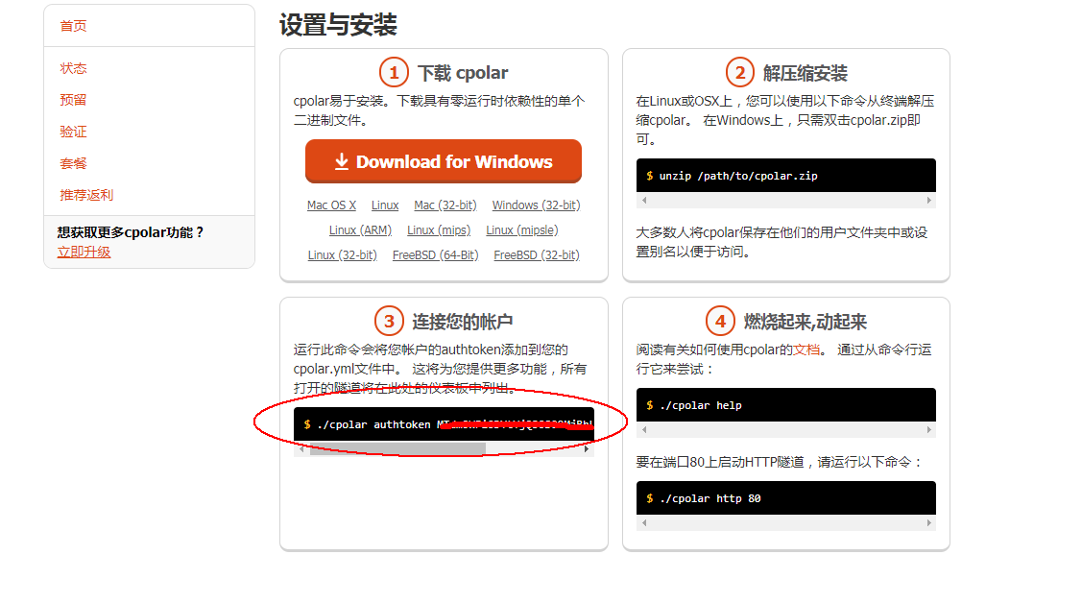This screenshot has height=603, width=1082.
Task: Download the Mac OS X build
Action: point(331,205)
